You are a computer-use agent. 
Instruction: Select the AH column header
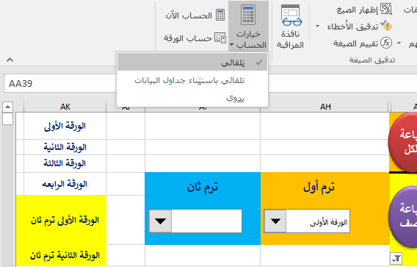[324, 107]
